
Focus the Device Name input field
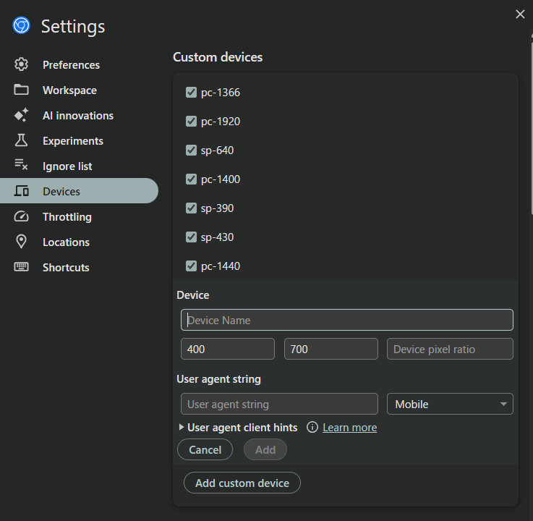pos(347,320)
